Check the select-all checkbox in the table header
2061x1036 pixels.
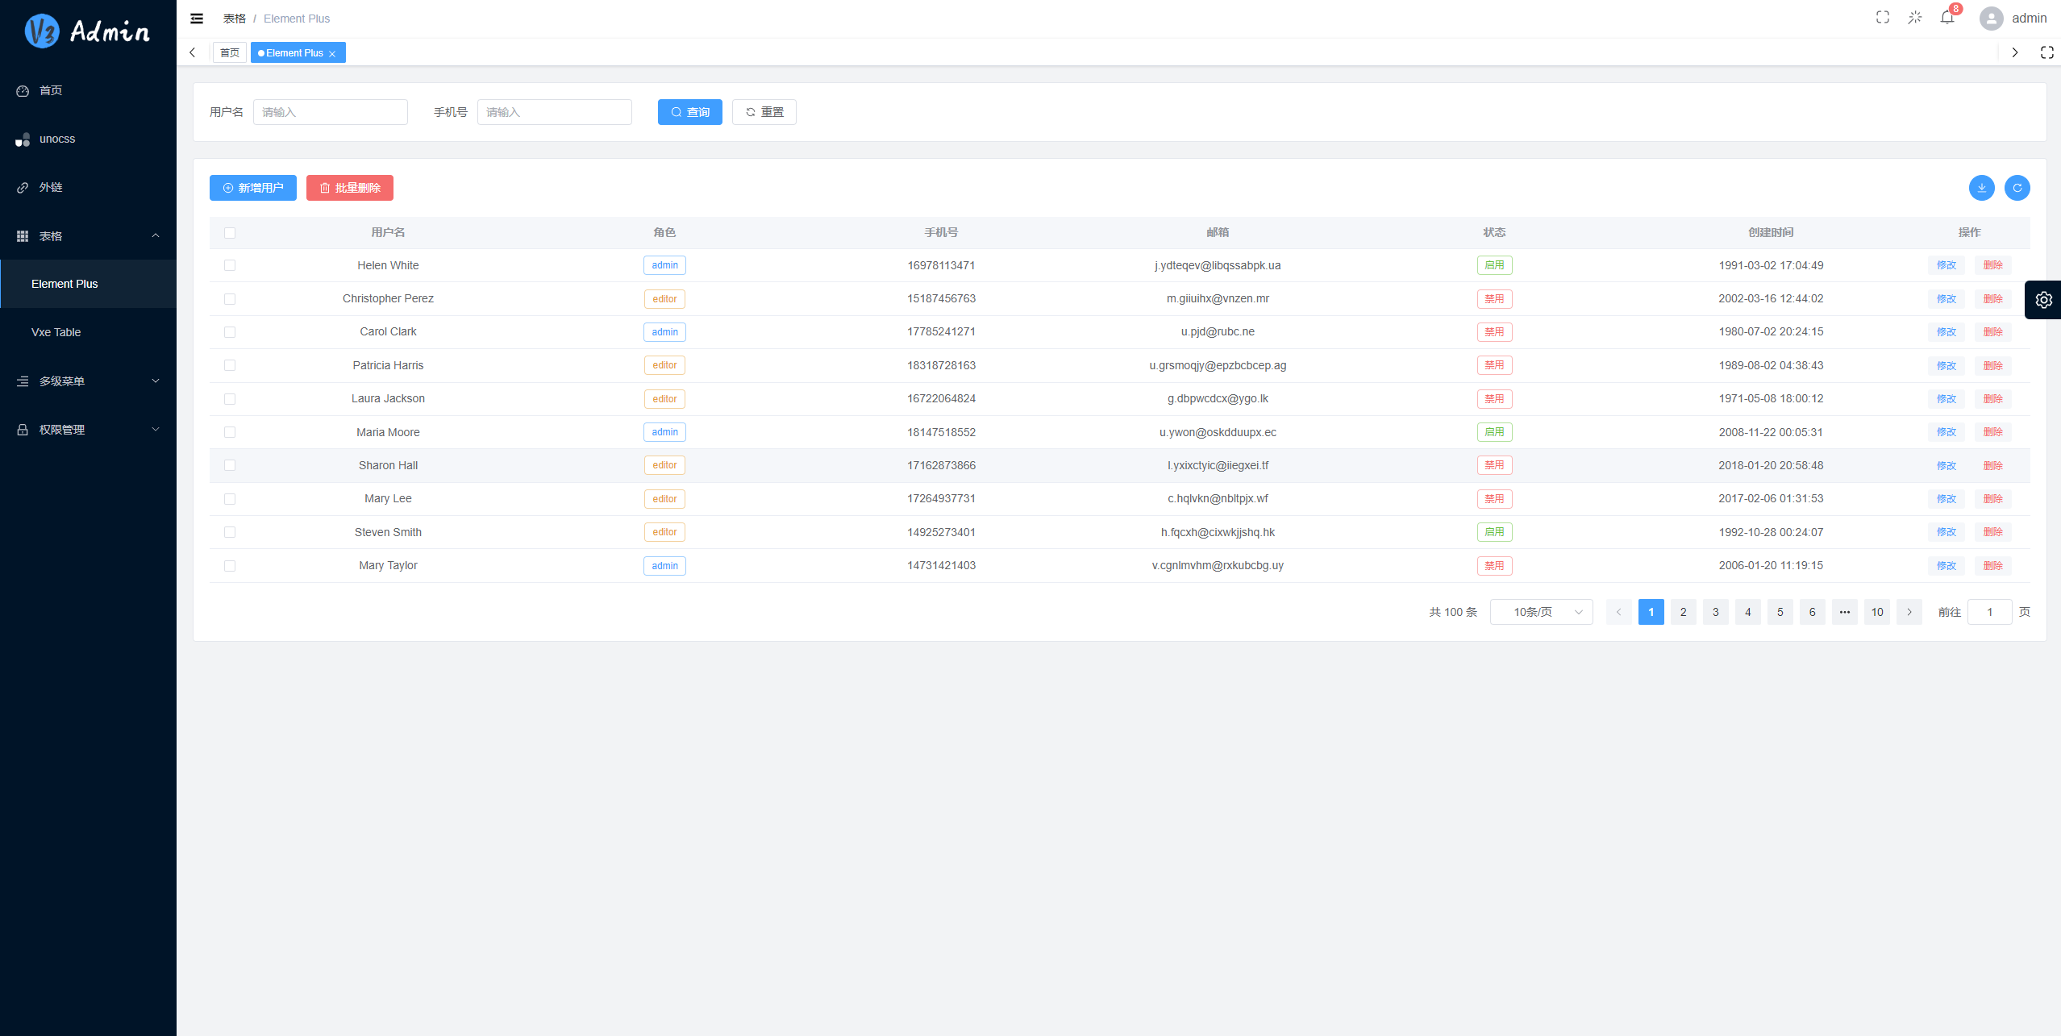[231, 232]
